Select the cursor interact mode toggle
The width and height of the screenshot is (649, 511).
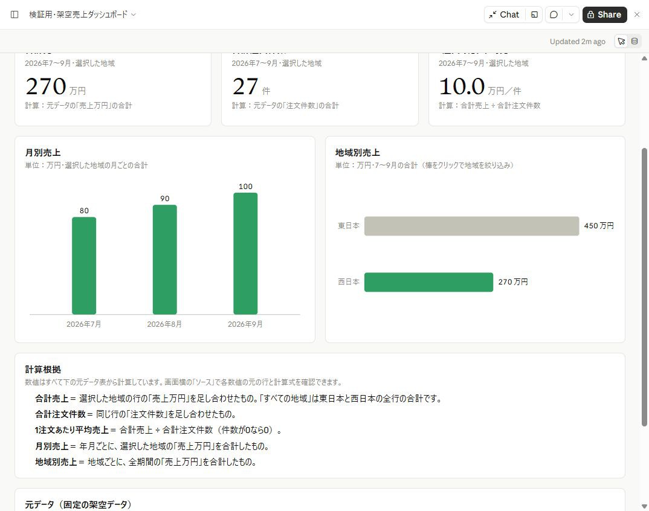[621, 41]
